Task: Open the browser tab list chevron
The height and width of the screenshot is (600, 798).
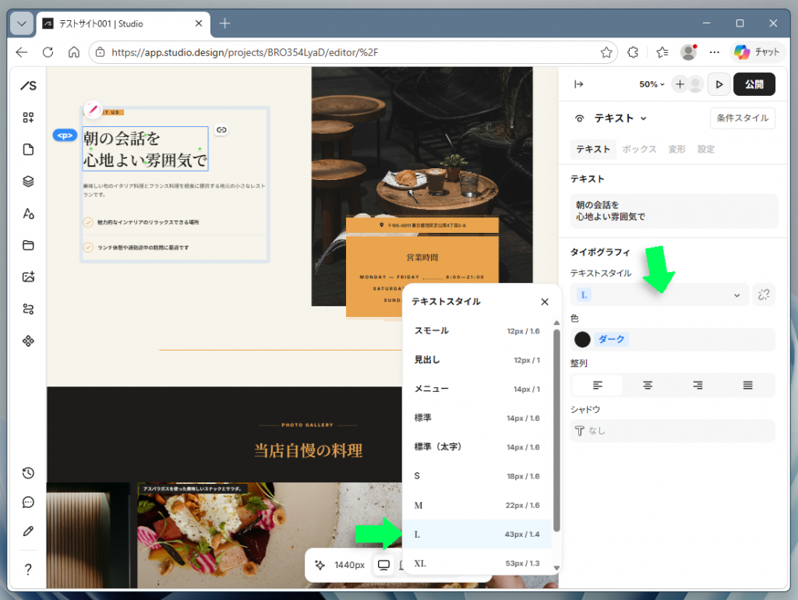Action: coord(22,24)
